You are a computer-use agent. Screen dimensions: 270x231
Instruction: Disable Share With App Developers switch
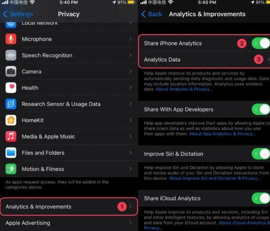coord(261,109)
